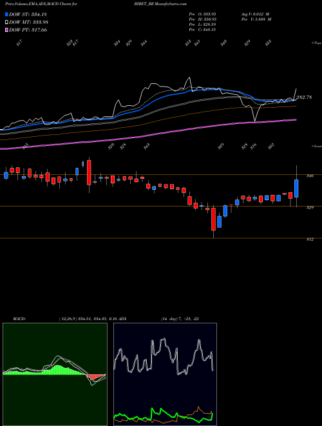
Task: Select the 'DOW MT: 333.98' legend text
Action: pos(29,23)
